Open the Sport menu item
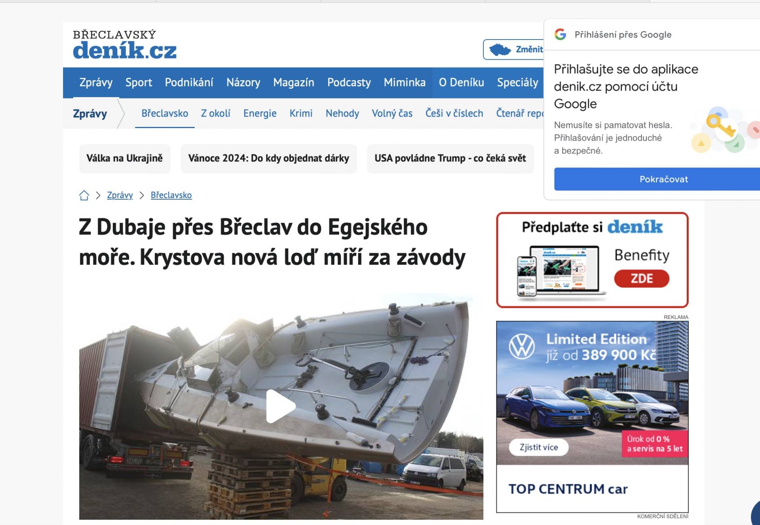The height and width of the screenshot is (525, 760). pyautogui.click(x=139, y=82)
